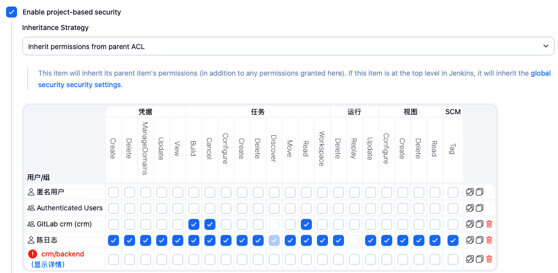Image resolution: width=558 pixels, height=273 pixels.
Task: Disable project-based security checkbox
Action: coord(12,12)
